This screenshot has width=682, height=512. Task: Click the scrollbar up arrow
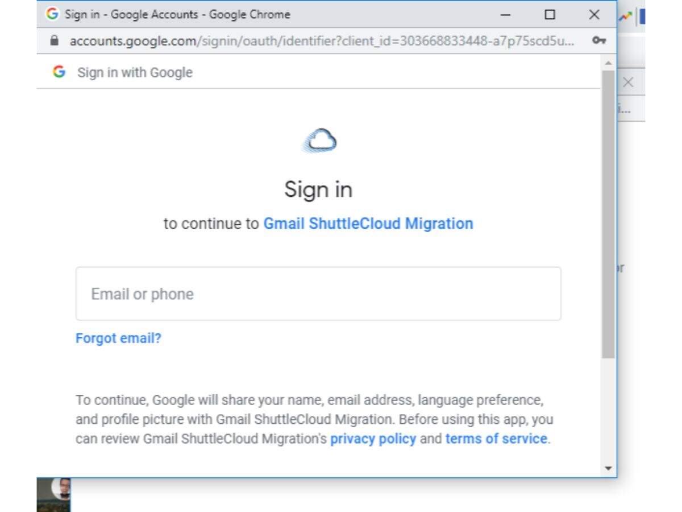coord(608,63)
